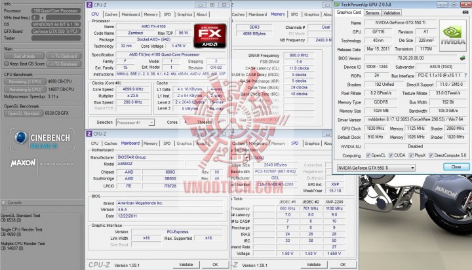Open the SPD tab in the DRAM timings CPU-Z window

[x=294, y=14]
